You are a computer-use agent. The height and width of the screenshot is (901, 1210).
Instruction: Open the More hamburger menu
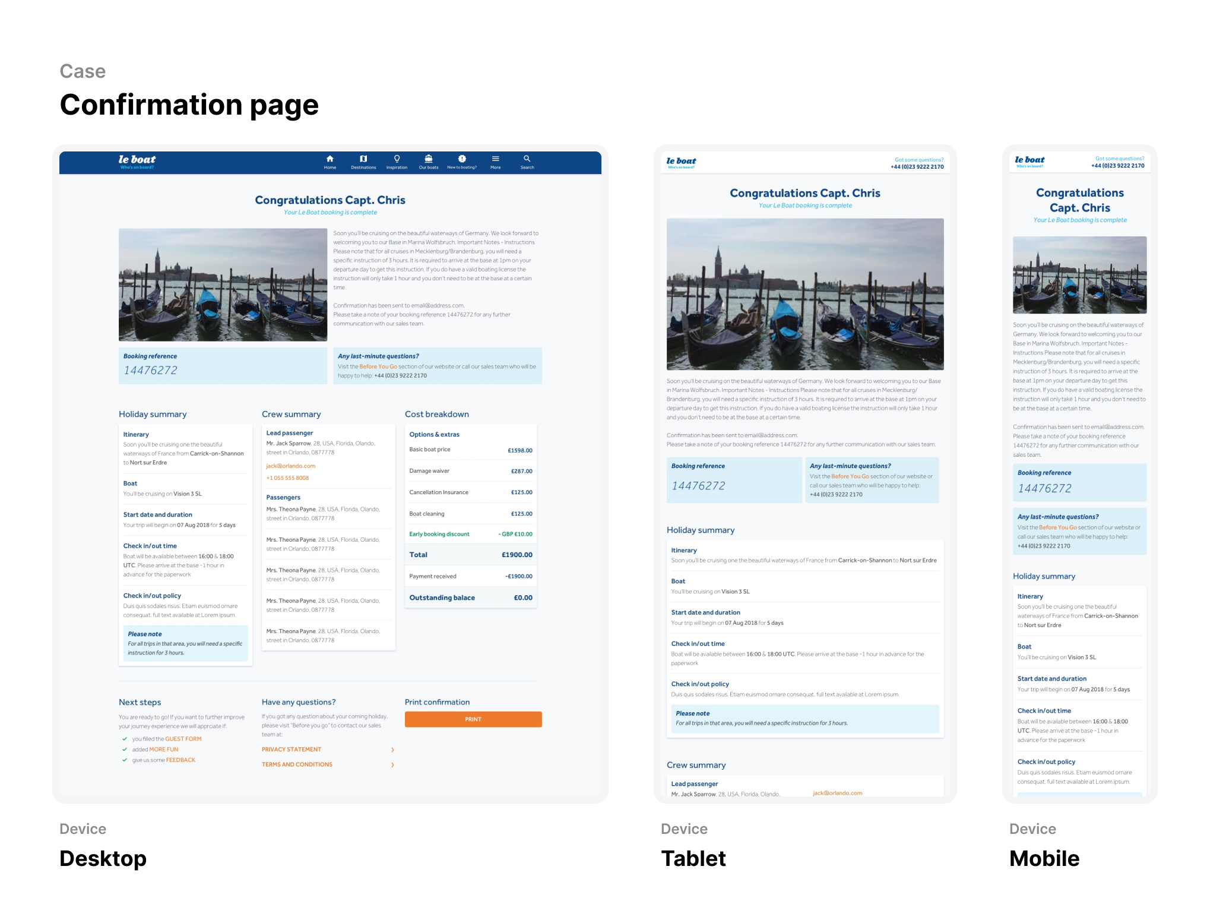495,159
